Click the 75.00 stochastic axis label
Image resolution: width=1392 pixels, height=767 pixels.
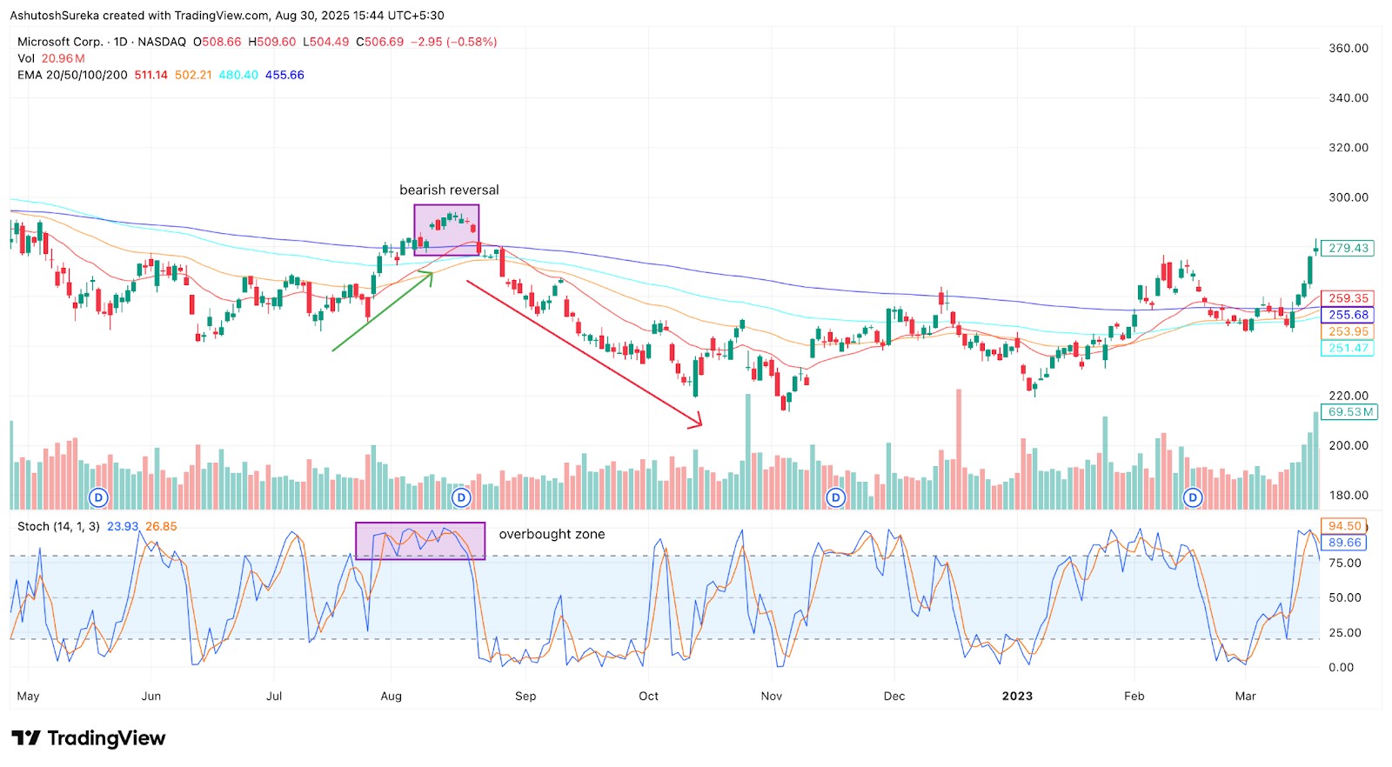pyautogui.click(x=1345, y=563)
